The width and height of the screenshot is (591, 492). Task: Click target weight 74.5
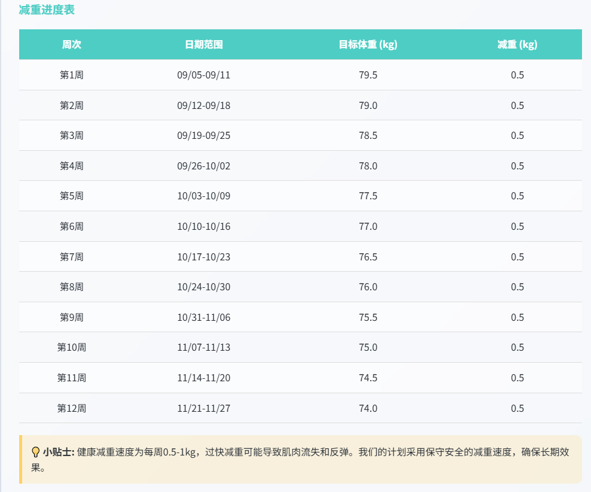point(368,378)
